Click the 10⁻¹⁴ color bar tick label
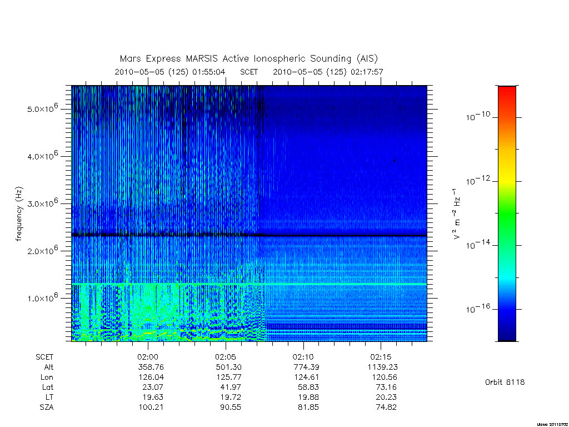569x427 pixels. point(478,245)
